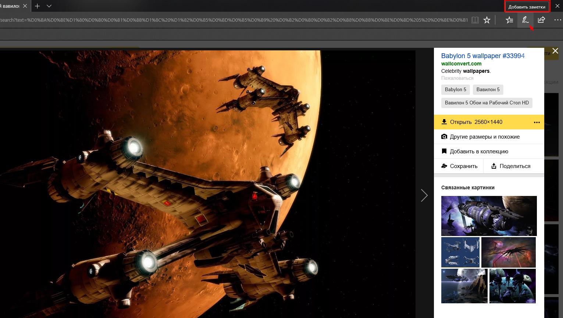Screen dimensions: 563x318
Task: Open Другие размеры и похожие
Action: 489,137
